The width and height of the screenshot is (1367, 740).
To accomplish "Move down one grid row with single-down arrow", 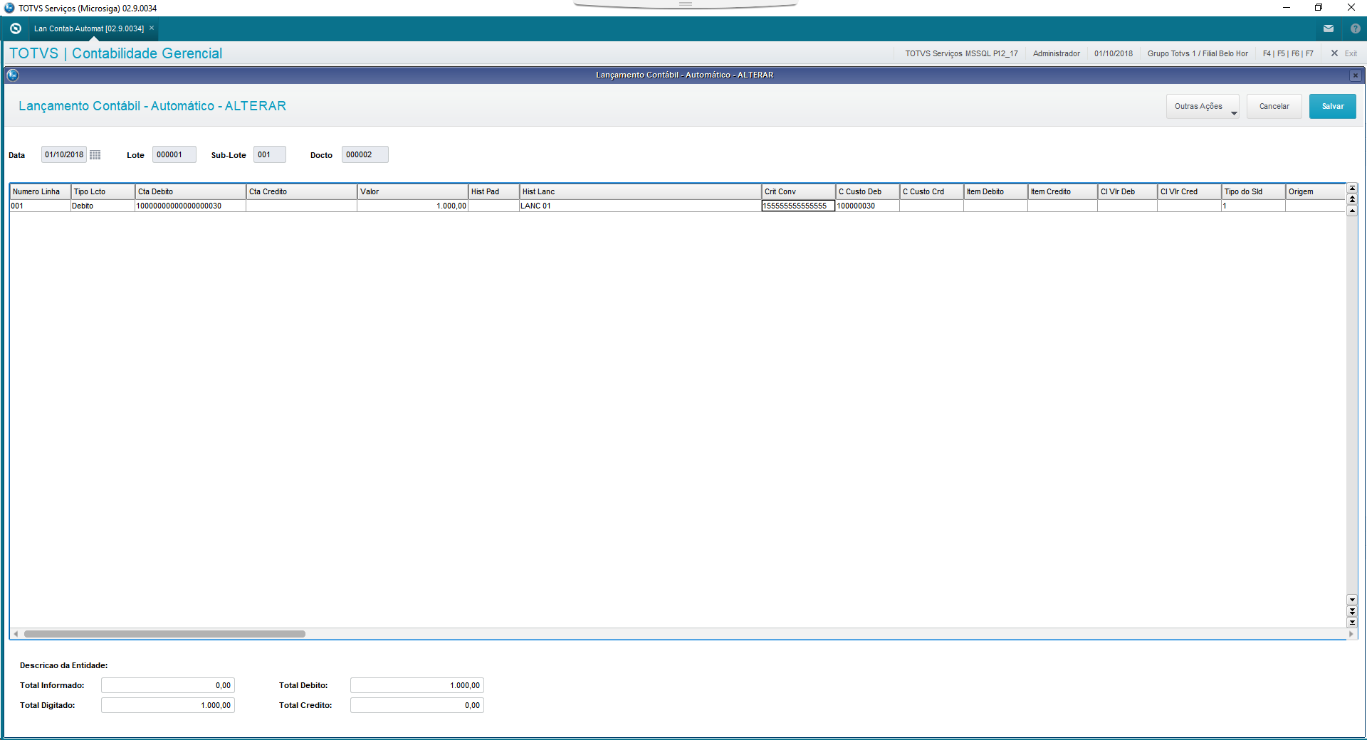I will coord(1352,600).
